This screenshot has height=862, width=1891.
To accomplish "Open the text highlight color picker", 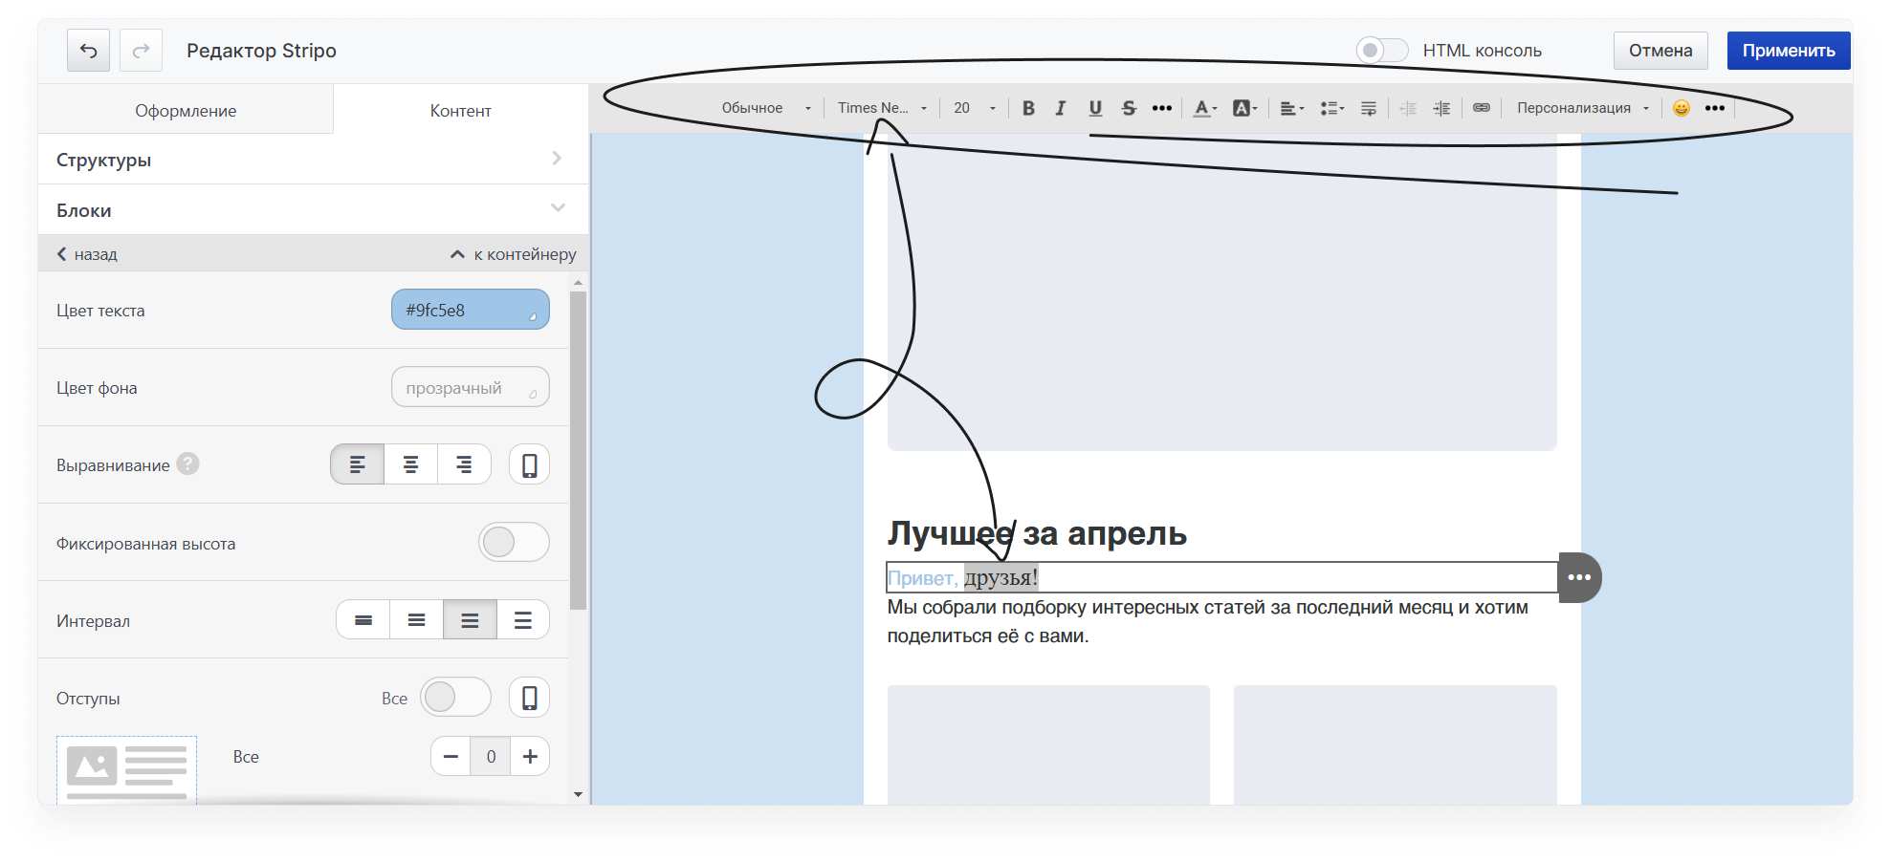I will tap(1244, 108).
